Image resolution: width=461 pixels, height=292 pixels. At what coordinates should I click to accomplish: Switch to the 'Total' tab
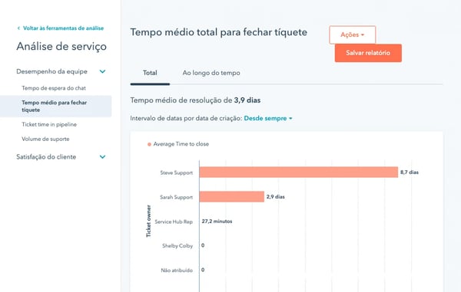click(150, 73)
